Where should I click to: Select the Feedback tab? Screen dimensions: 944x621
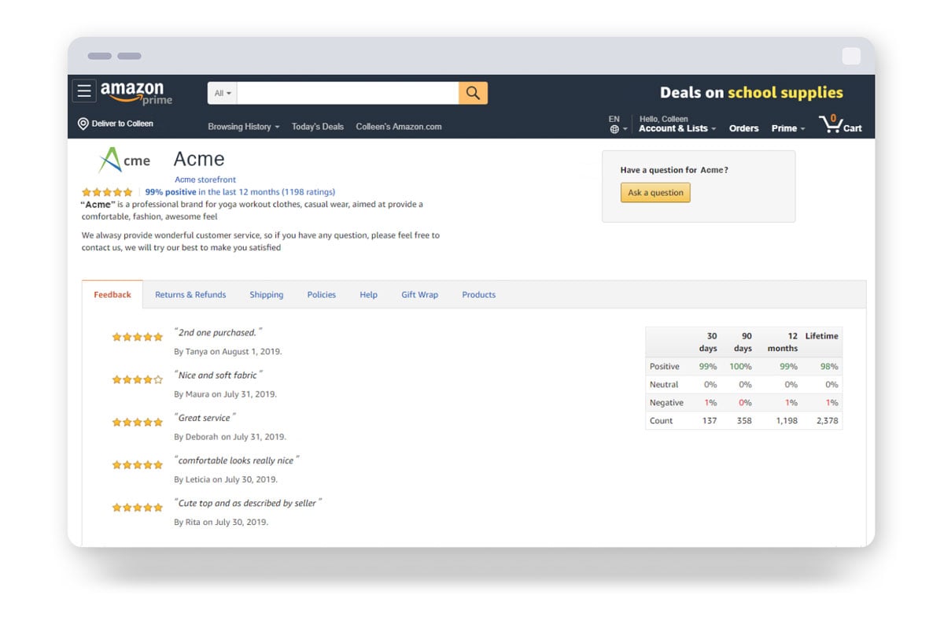click(x=112, y=294)
